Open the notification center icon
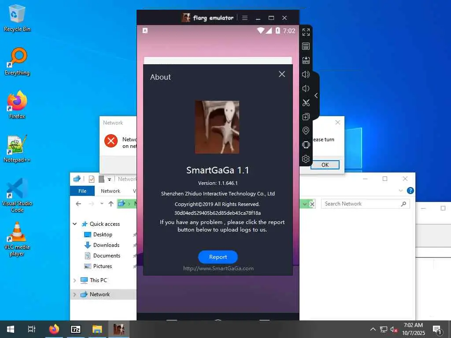 click(437, 330)
